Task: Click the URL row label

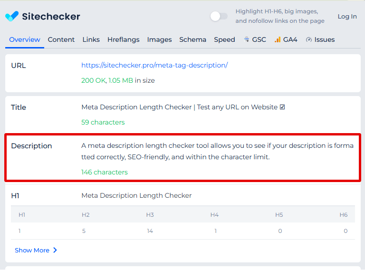Action: (19, 66)
